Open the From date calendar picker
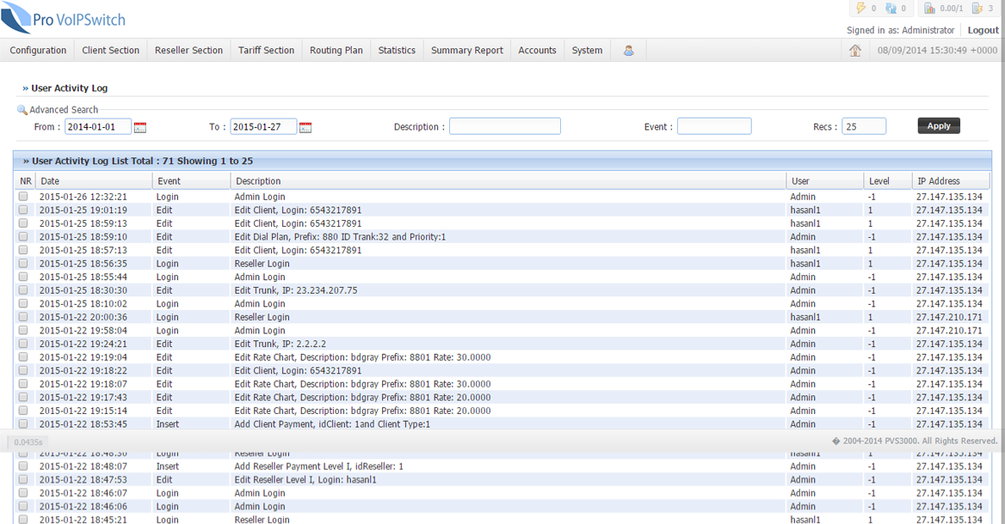The width and height of the screenshot is (1005, 524). tap(139, 127)
